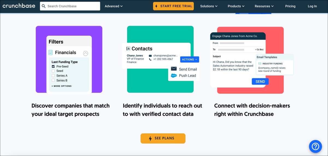328x156 pixels.
Task: Click the Search Crunchbase input field
Action: tap(73, 6)
